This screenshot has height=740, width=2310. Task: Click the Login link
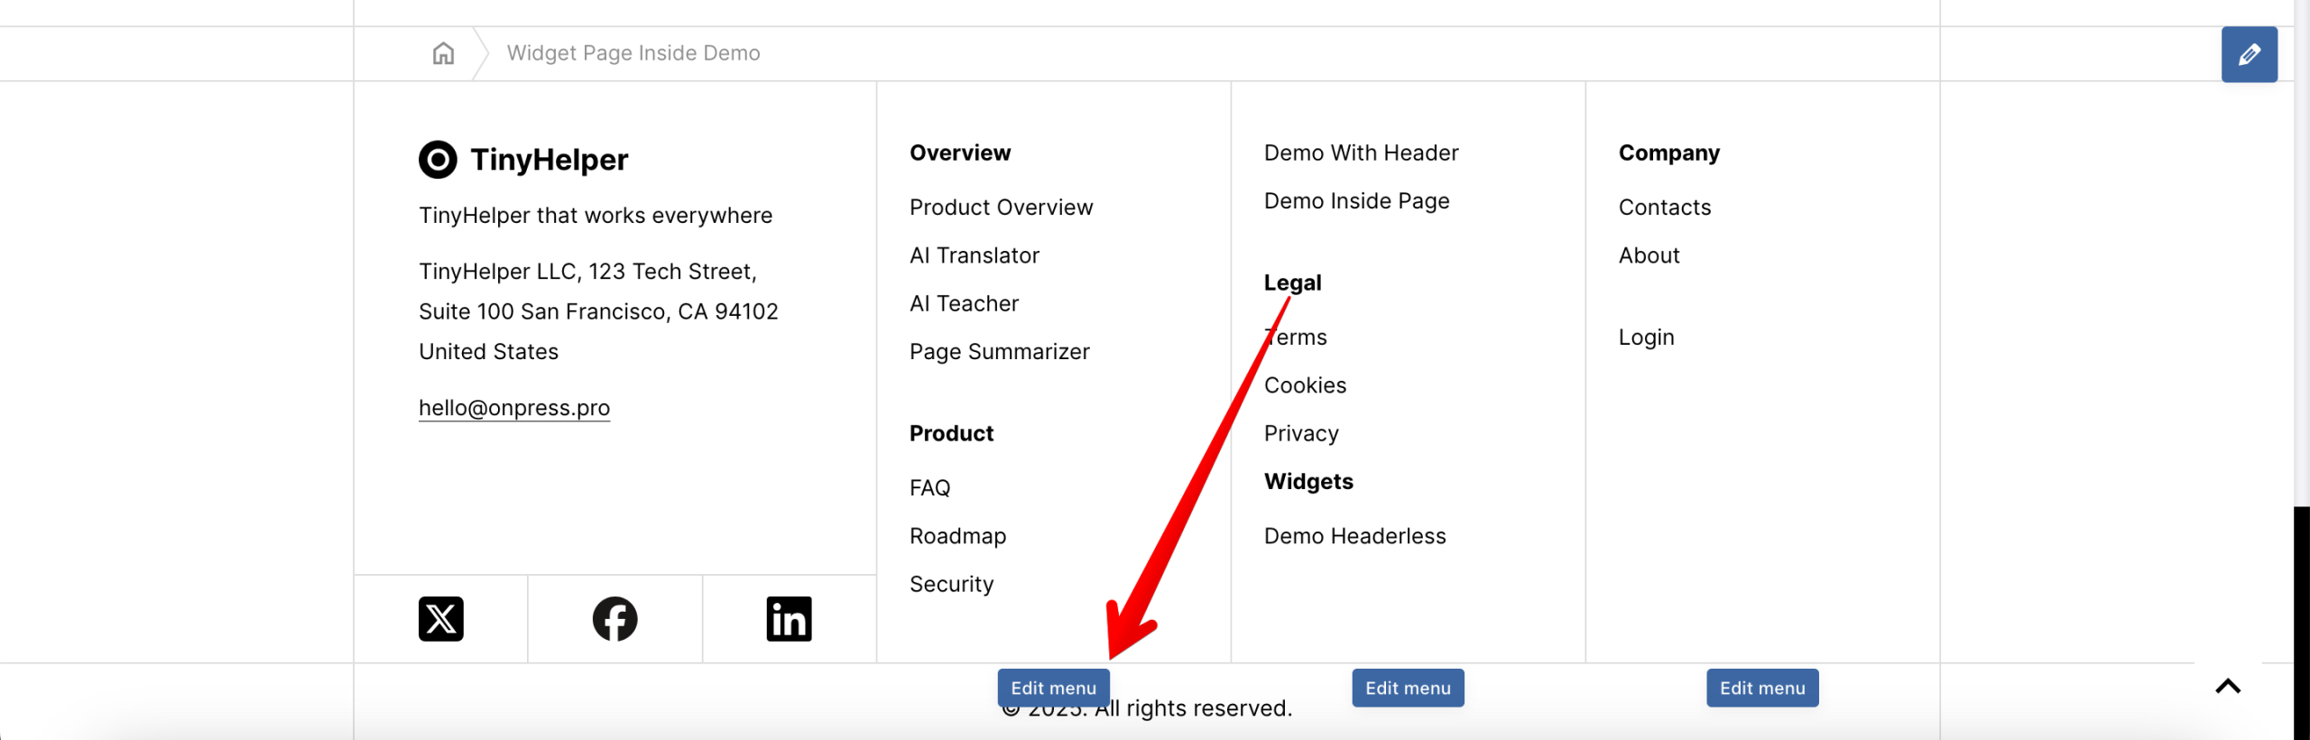1646,338
